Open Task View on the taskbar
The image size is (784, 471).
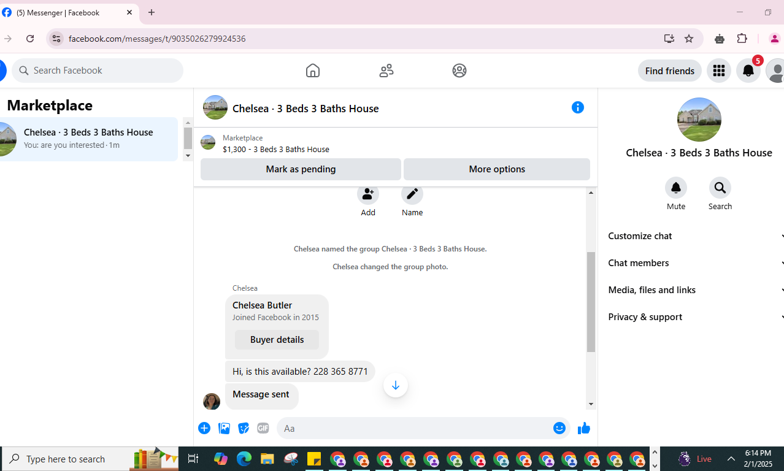(193, 459)
